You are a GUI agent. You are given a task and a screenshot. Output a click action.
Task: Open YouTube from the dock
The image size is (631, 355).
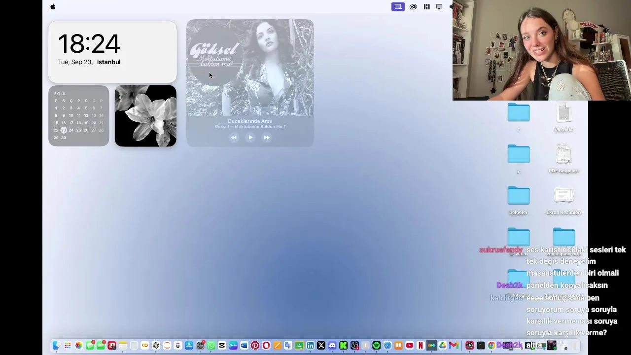[x=410, y=346]
